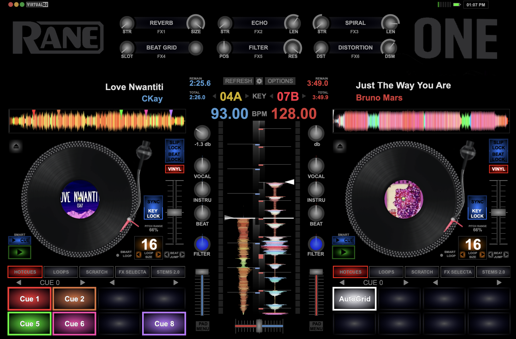Turn the left blue FILTER knob
Viewport: 516px width, 339px height.
click(202, 244)
